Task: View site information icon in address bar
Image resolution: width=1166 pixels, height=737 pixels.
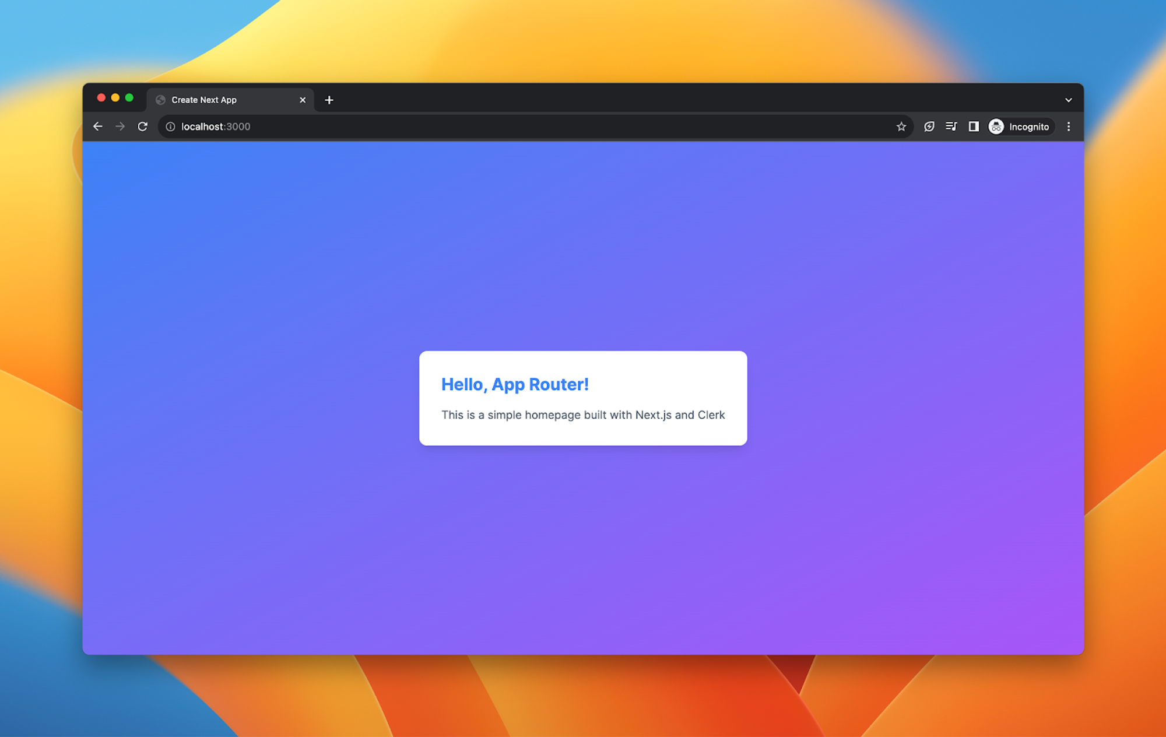Action: tap(170, 127)
